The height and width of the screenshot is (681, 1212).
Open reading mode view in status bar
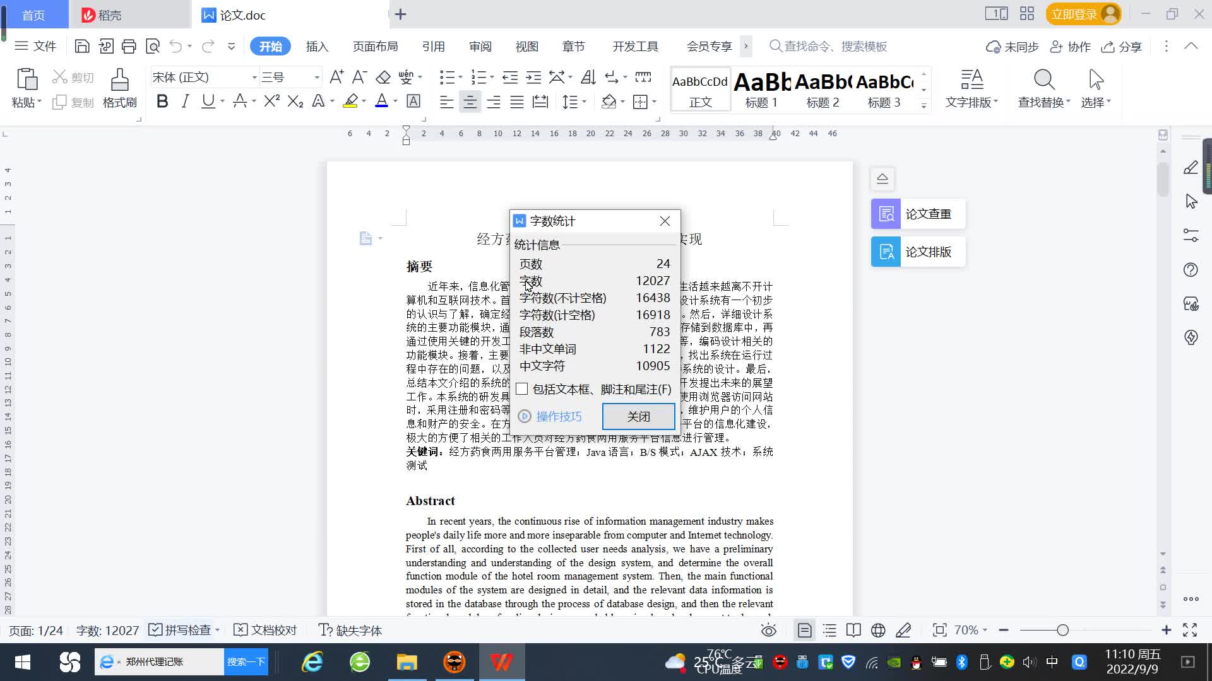(x=853, y=630)
